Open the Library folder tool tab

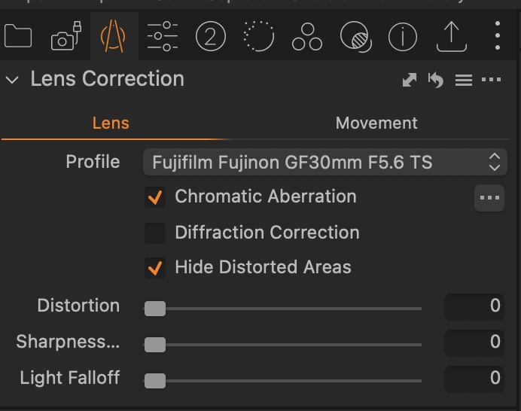point(18,36)
